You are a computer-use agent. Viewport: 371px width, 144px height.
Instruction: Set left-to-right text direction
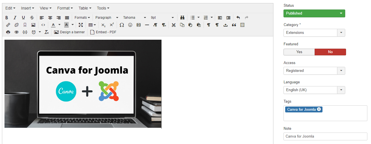pos(155,25)
